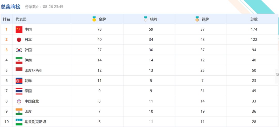Open the 中国 team link
The height and width of the screenshot is (127, 279).
(28, 30)
